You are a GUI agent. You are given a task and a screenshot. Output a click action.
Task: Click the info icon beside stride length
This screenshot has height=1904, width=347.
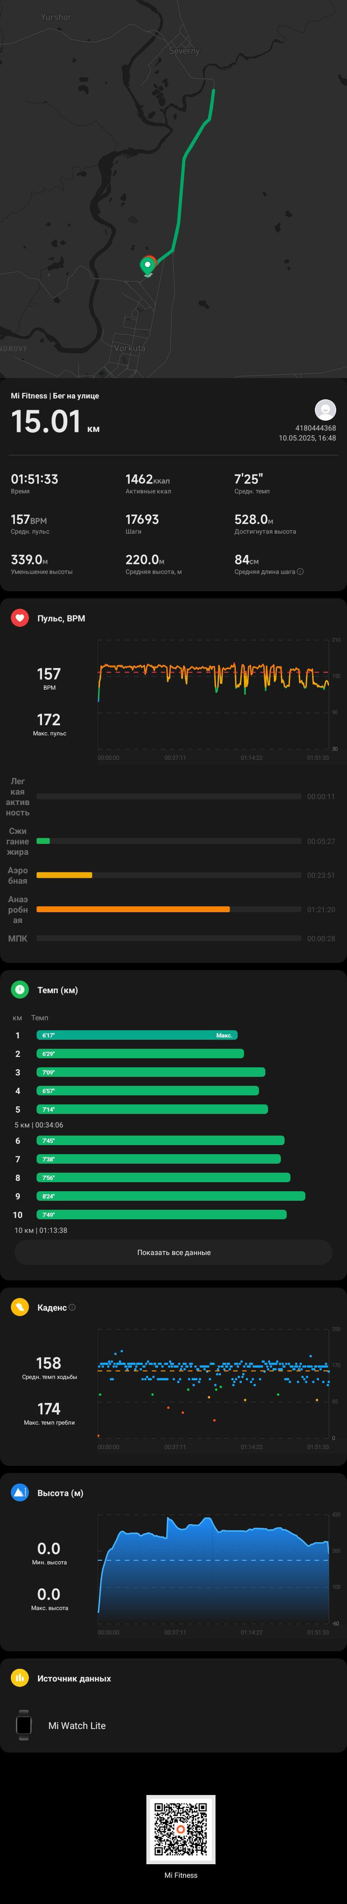point(300,571)
